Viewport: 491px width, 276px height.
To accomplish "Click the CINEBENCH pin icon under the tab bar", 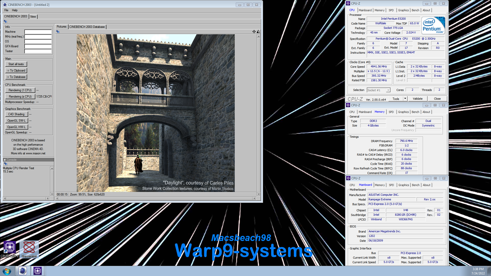I will point(5,21).
